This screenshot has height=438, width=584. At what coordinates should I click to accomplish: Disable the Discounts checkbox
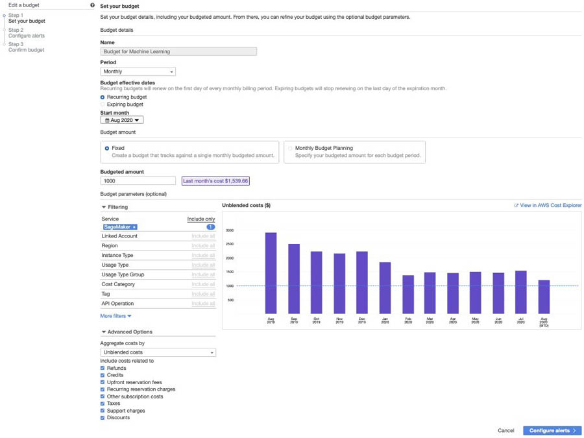[103, 418]
